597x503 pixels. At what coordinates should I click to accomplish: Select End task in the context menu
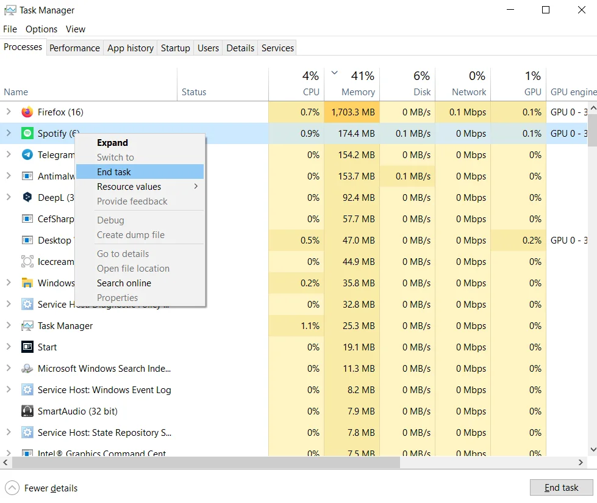point(140,172)
